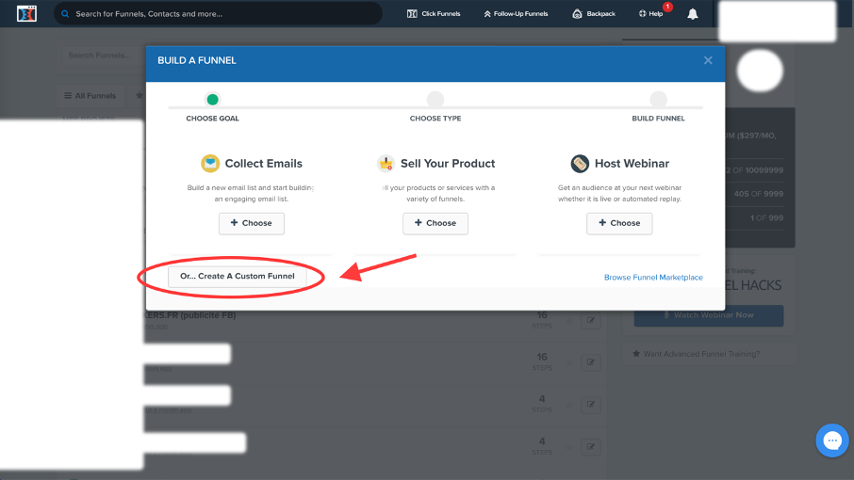The image size is (854, 480).
Task: Close the Build A Funnel dialog
Action: [x=708, y=60]
